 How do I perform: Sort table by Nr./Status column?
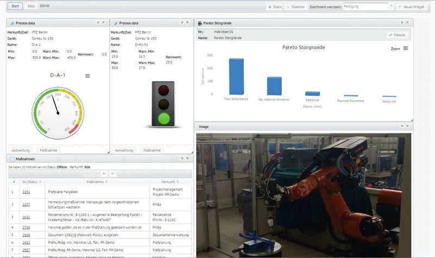coord(32,182)
